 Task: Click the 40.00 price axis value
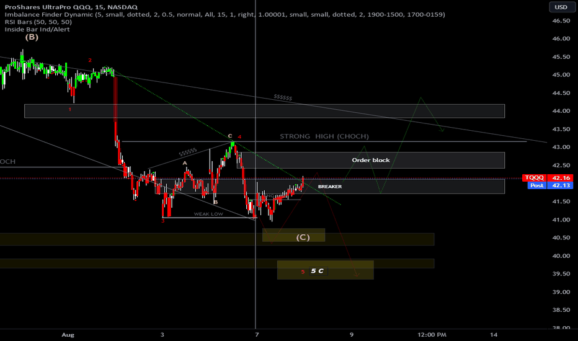[561, 256]
